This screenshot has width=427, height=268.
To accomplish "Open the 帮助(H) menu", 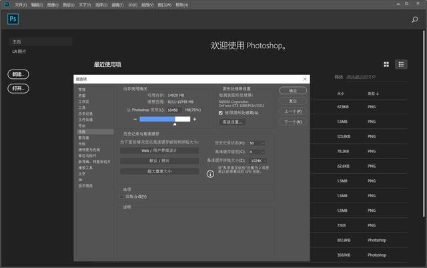I will 181,5.
